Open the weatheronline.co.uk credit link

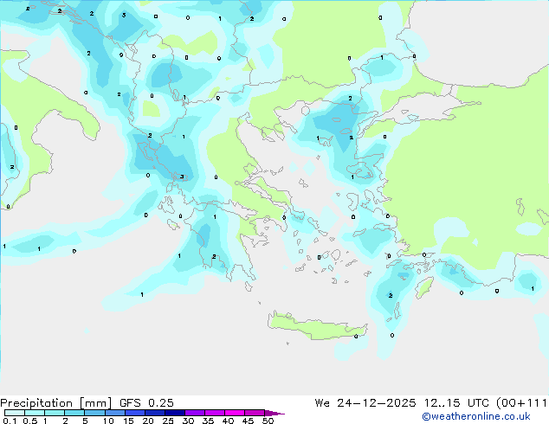click(476, 416)
